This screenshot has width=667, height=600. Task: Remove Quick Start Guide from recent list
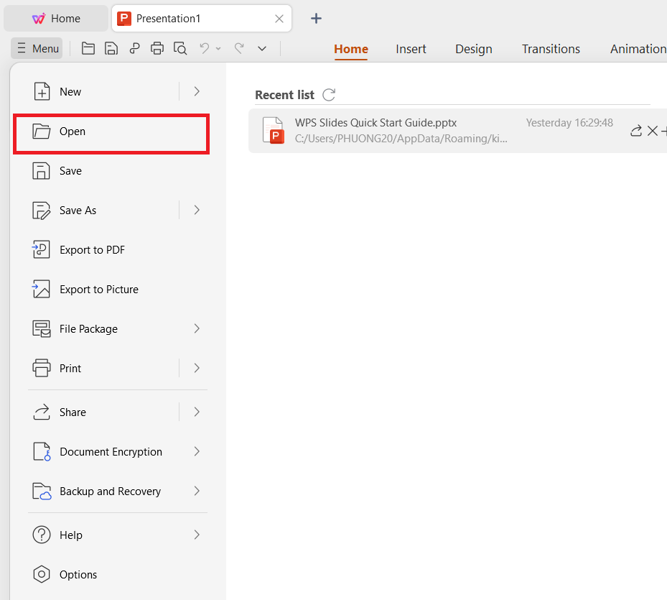click(x=652, y=131)
